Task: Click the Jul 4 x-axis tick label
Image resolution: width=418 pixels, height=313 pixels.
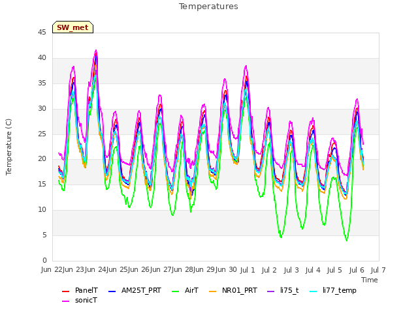Action: point(313,270)
